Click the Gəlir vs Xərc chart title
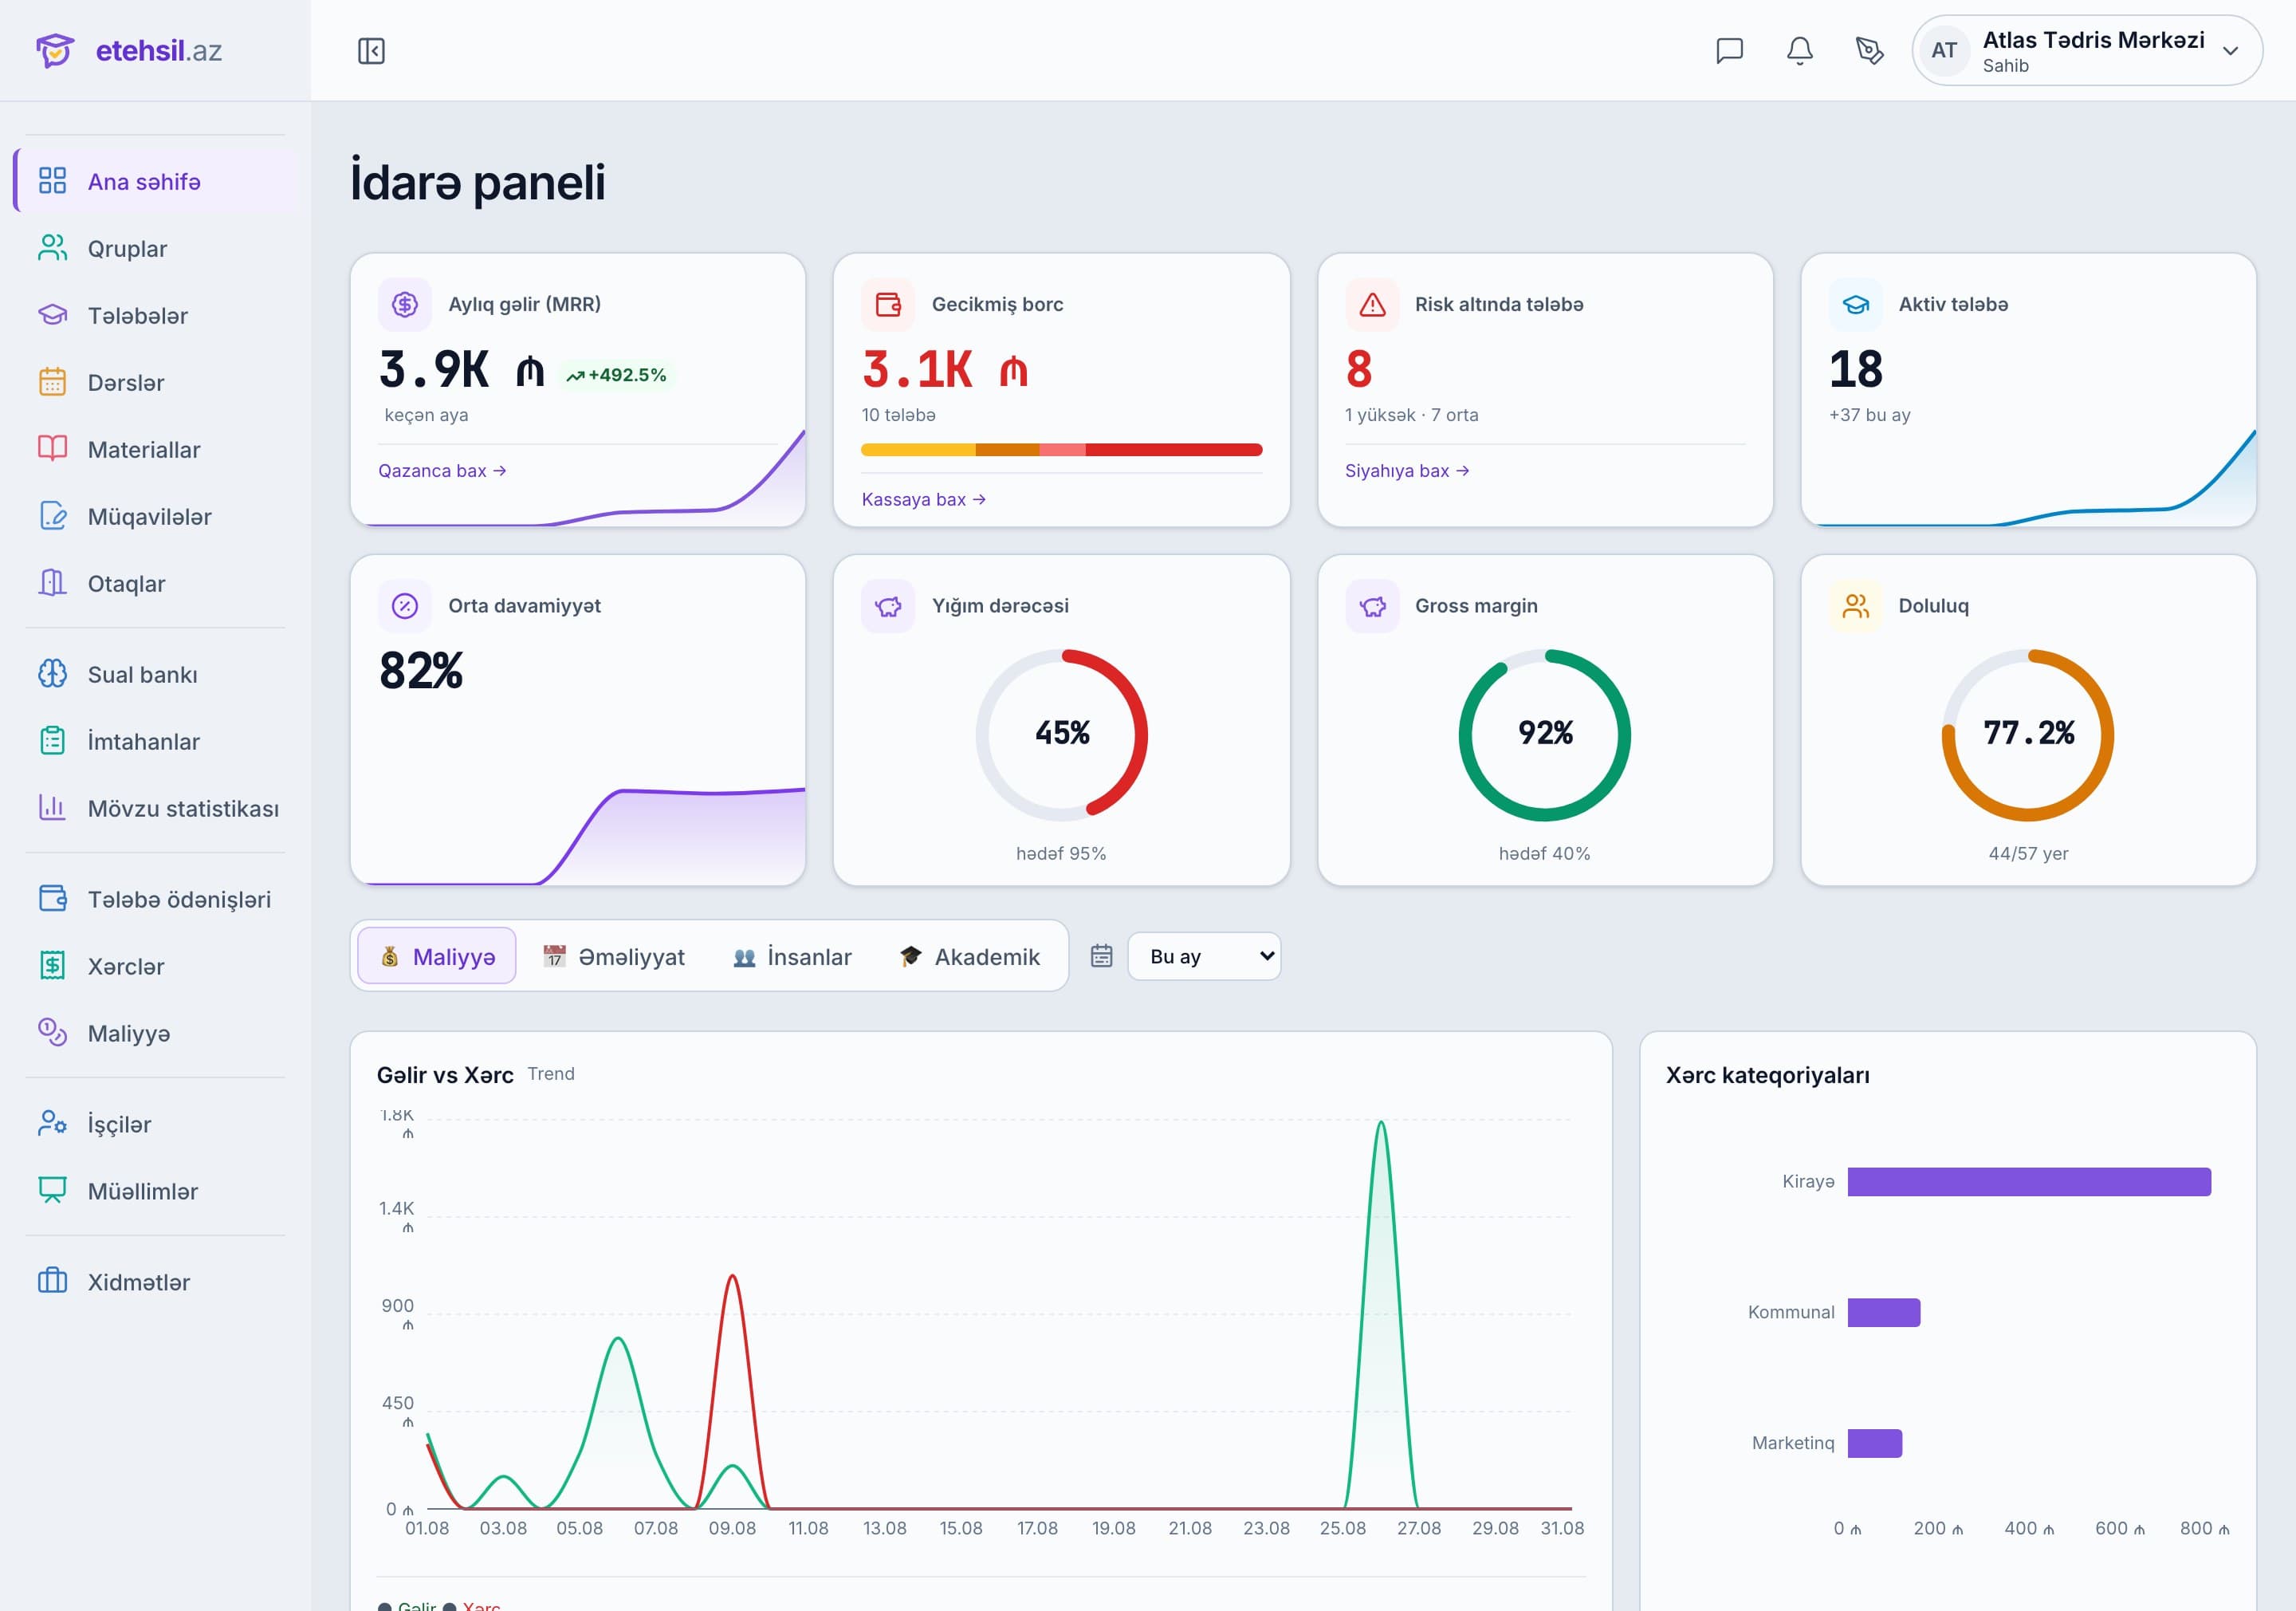The image size is (2296, 1611). coord(445,1076)
